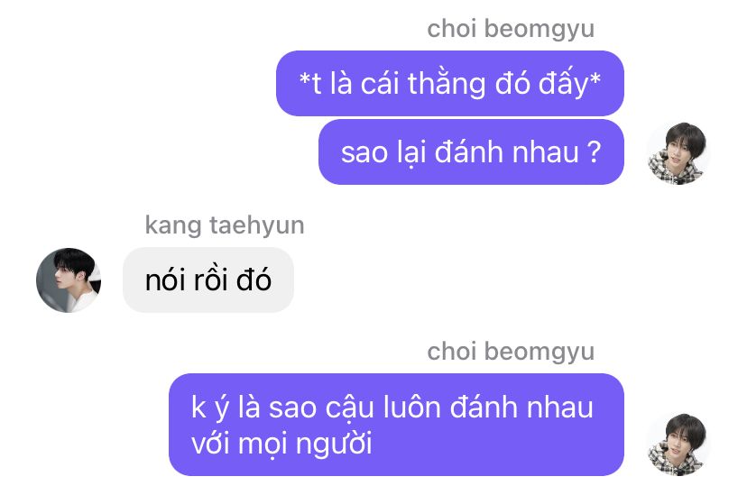747x495 pixels.
Task: Click the word 'thằng' in the first purple message
Action: point(447,84)
